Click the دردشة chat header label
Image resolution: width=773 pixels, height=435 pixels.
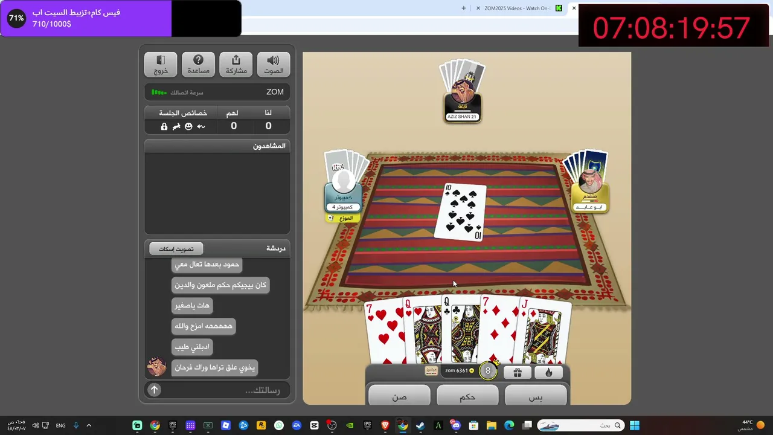[276, 248]
